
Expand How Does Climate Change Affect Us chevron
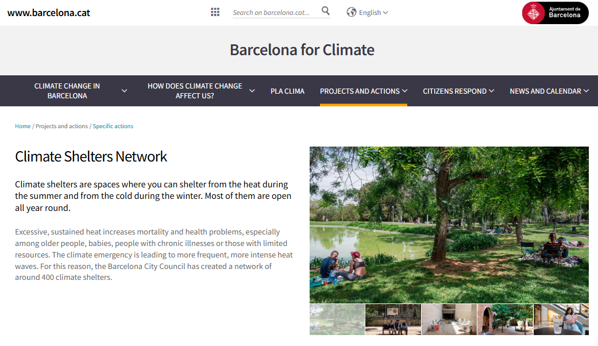252,91
